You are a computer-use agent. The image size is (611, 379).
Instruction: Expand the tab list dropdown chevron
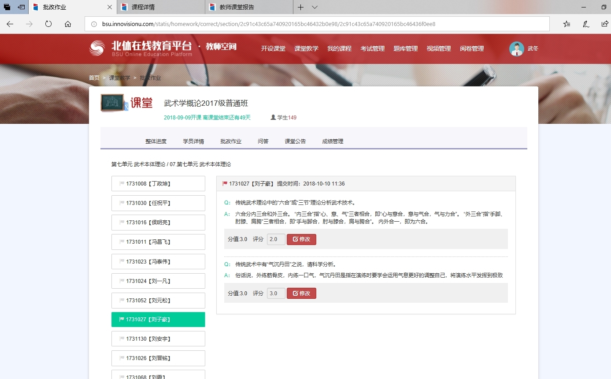pos(315,7)
